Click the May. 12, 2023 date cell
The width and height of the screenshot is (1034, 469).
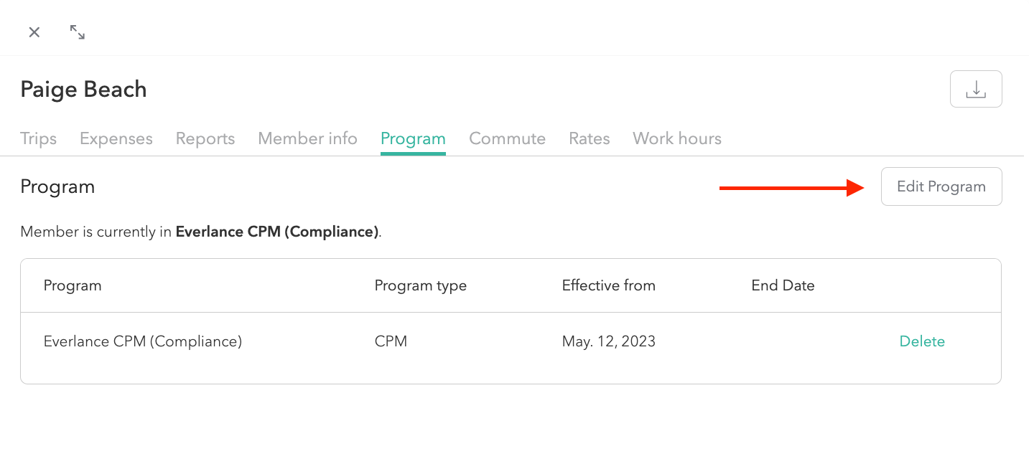pyautogui.click(x=608, y=341)
